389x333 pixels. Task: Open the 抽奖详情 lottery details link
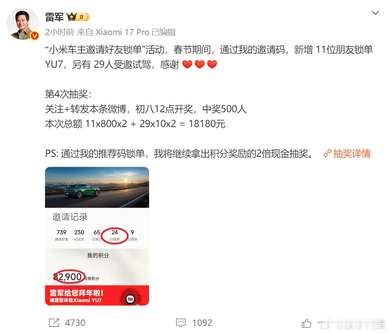tap(352, 154)
